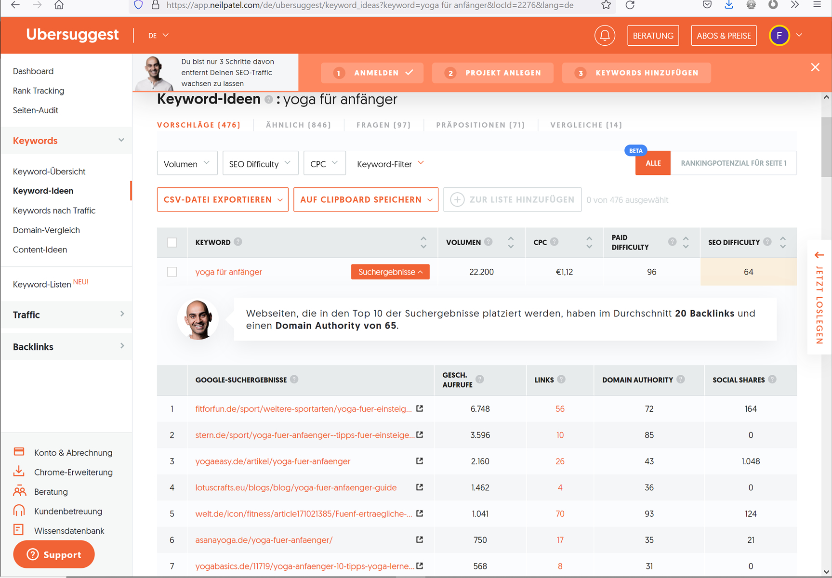Click the Support button
832x578 pixels.
coord(54,554)
